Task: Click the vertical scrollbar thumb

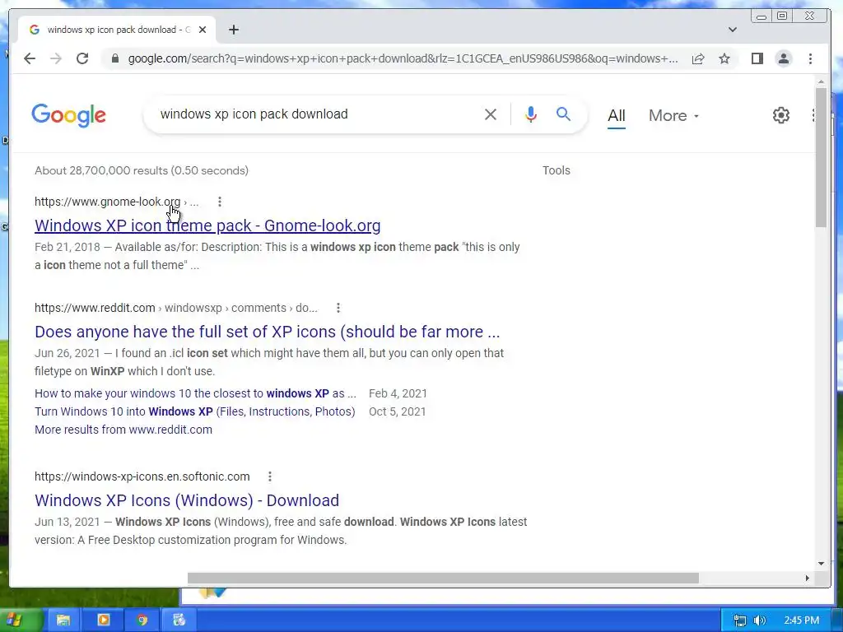Action: click(x=821, y=157)
